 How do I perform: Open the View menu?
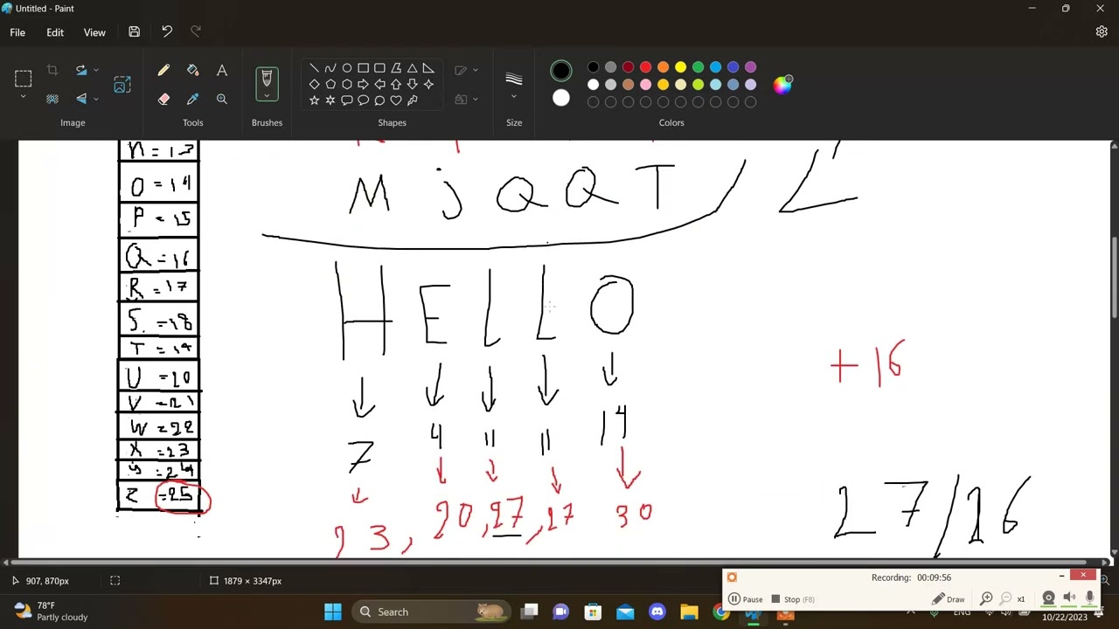pyautogui.click(x=94, y=32)
